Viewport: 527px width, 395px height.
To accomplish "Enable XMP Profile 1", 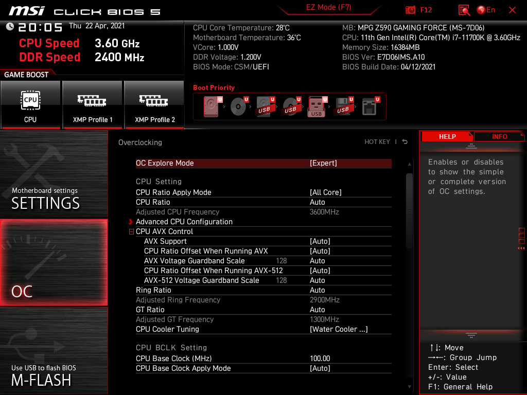I will click(92, 105).
